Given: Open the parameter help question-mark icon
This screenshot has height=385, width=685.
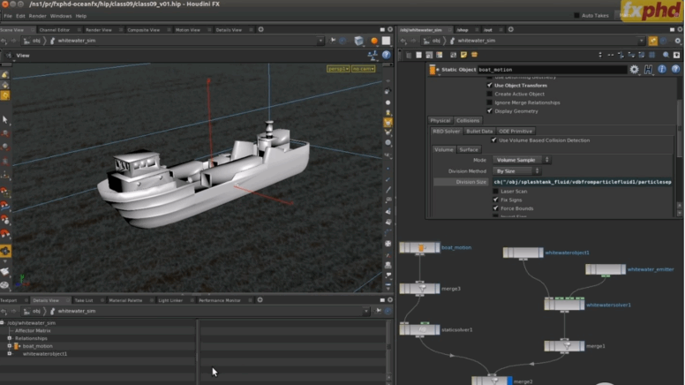Looking at the screenshot, I should [x=675, y=69].
